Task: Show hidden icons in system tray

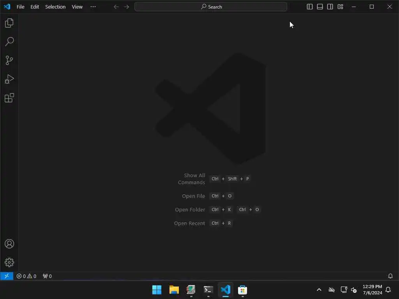Action: click(319, 290)
